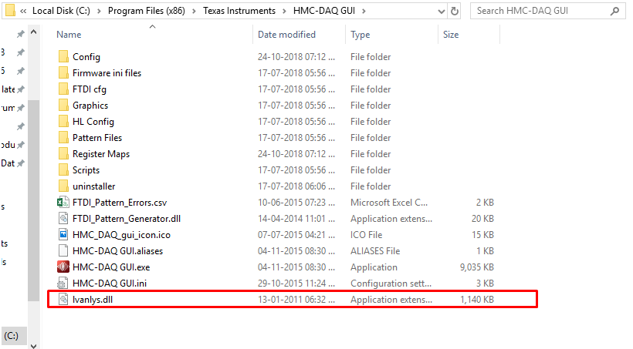Click the blank icon of HMC-DAQ GUI.aliases
This screenshot has width=633, height=349.
63,250
